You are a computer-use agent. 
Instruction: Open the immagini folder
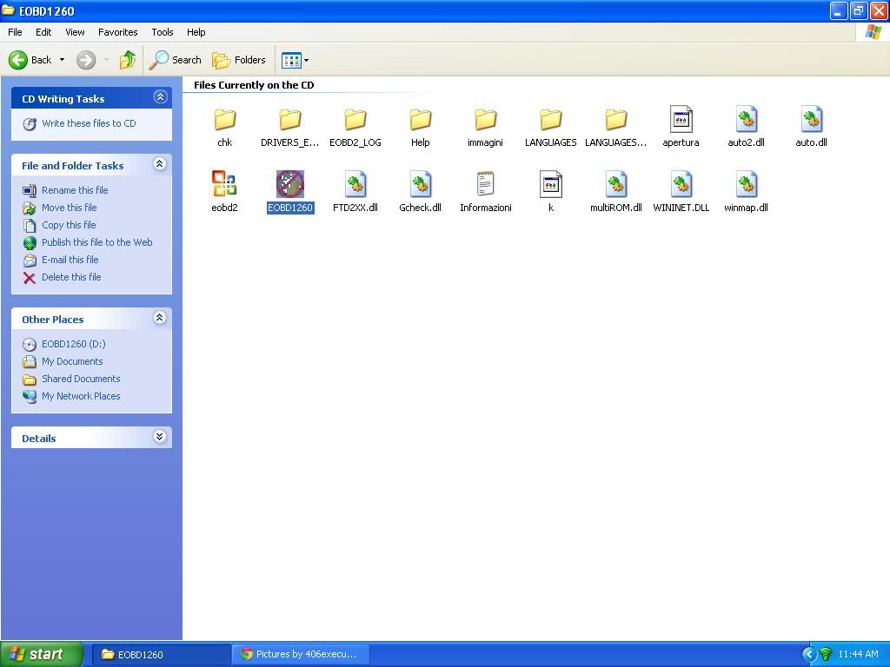(x=485, y=120)
